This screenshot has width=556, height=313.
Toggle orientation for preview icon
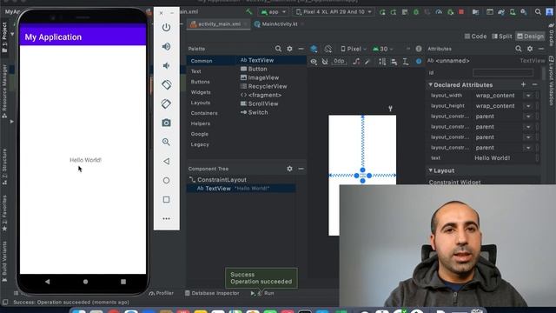point(328,49)
